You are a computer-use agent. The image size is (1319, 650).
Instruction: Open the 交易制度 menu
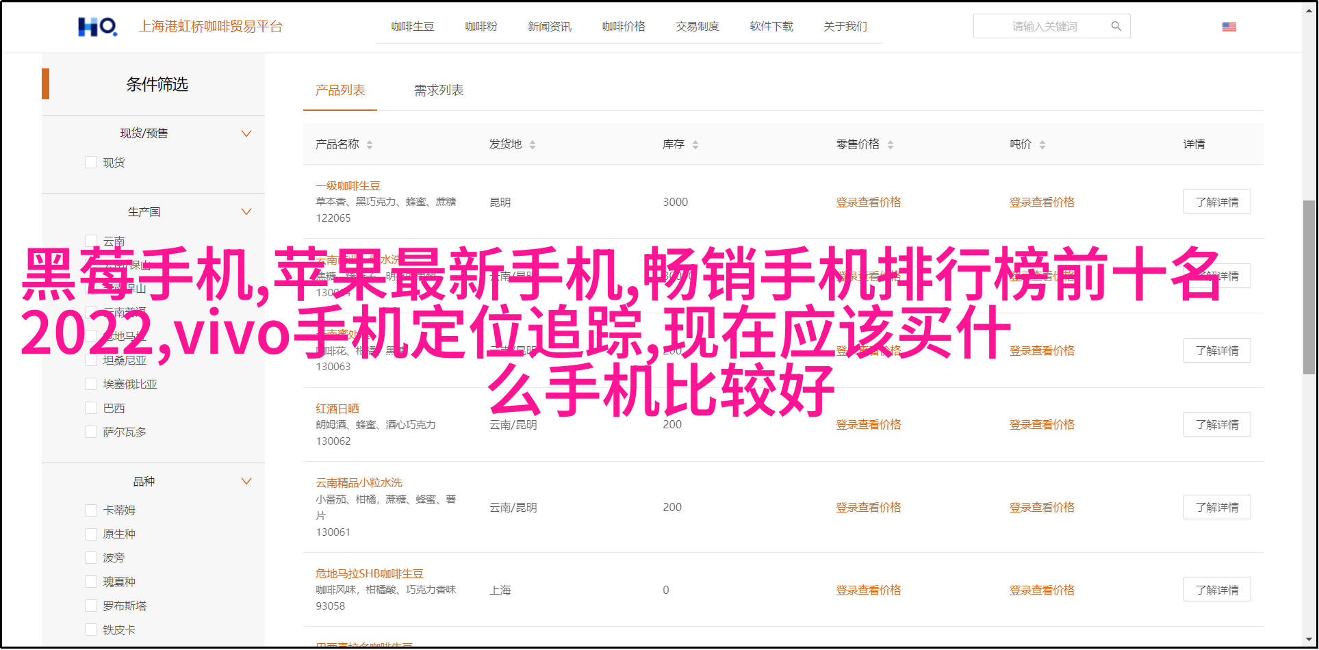[697, 27]
